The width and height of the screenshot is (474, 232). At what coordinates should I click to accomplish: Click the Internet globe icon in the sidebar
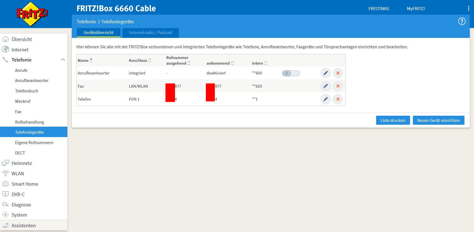(5, 49)
